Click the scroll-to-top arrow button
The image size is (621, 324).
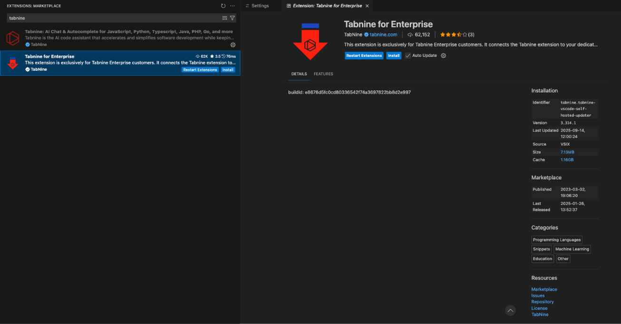pyautogui.click(x=510, y=311)
